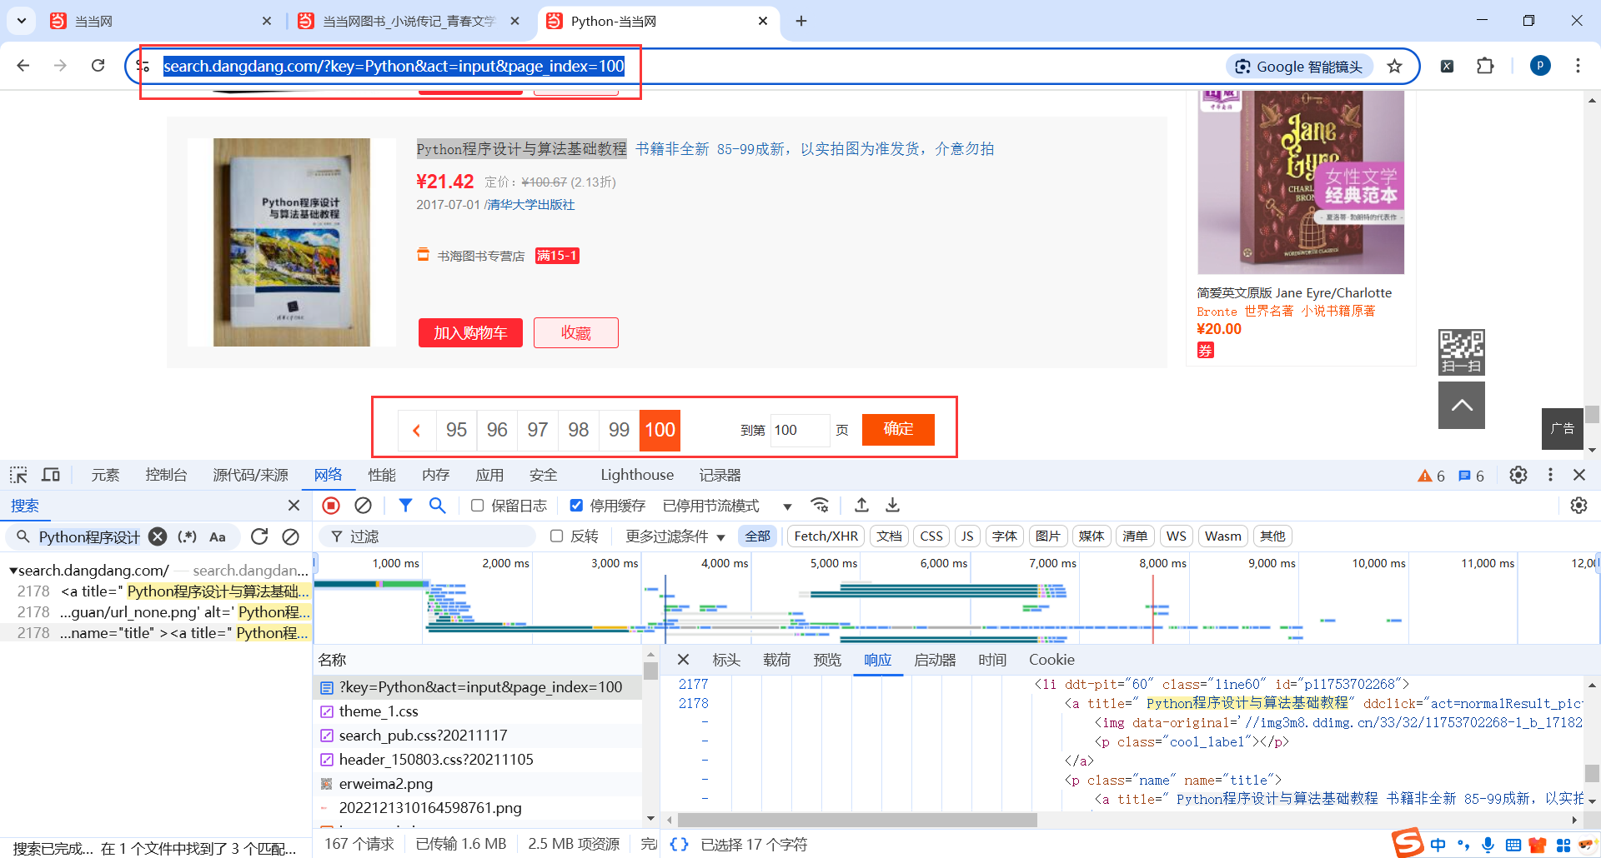Click the request list vertical scrollbar
Screen dimensions: 1601x858
[x=651, y=671]
